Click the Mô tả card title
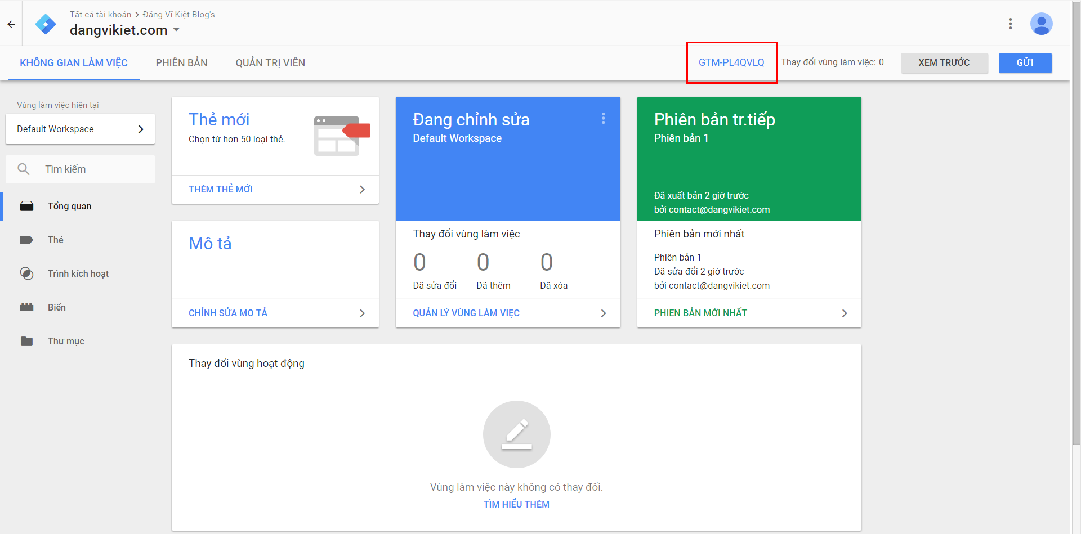Image resolution: width=1081 pixels, height=534 pixels. pyautogui.click(x=210, y=243)
